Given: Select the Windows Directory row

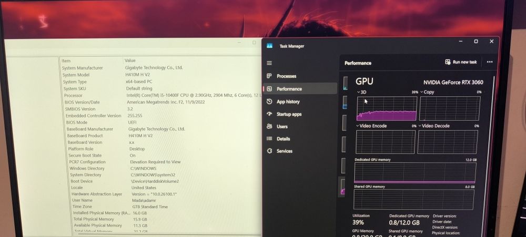Looking at the screenshot, I should click(x=165, y=168).
